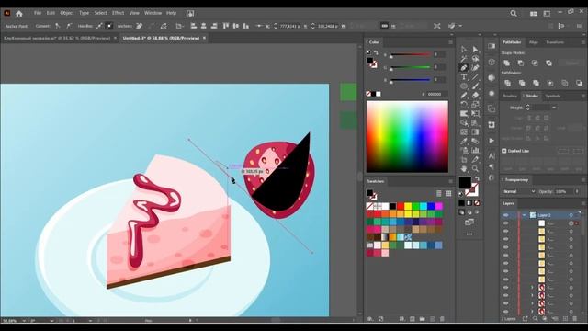Click the hex color input field
Screen dimensions: 588x331
point(437,94)
